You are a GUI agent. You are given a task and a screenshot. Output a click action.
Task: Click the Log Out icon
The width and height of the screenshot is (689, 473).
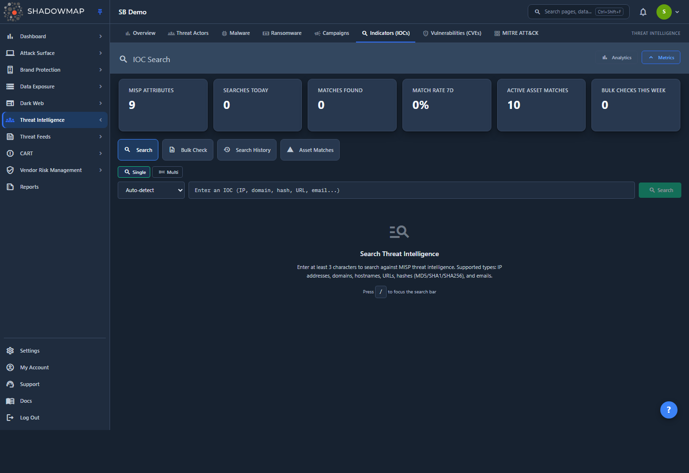tap(10, 418)
